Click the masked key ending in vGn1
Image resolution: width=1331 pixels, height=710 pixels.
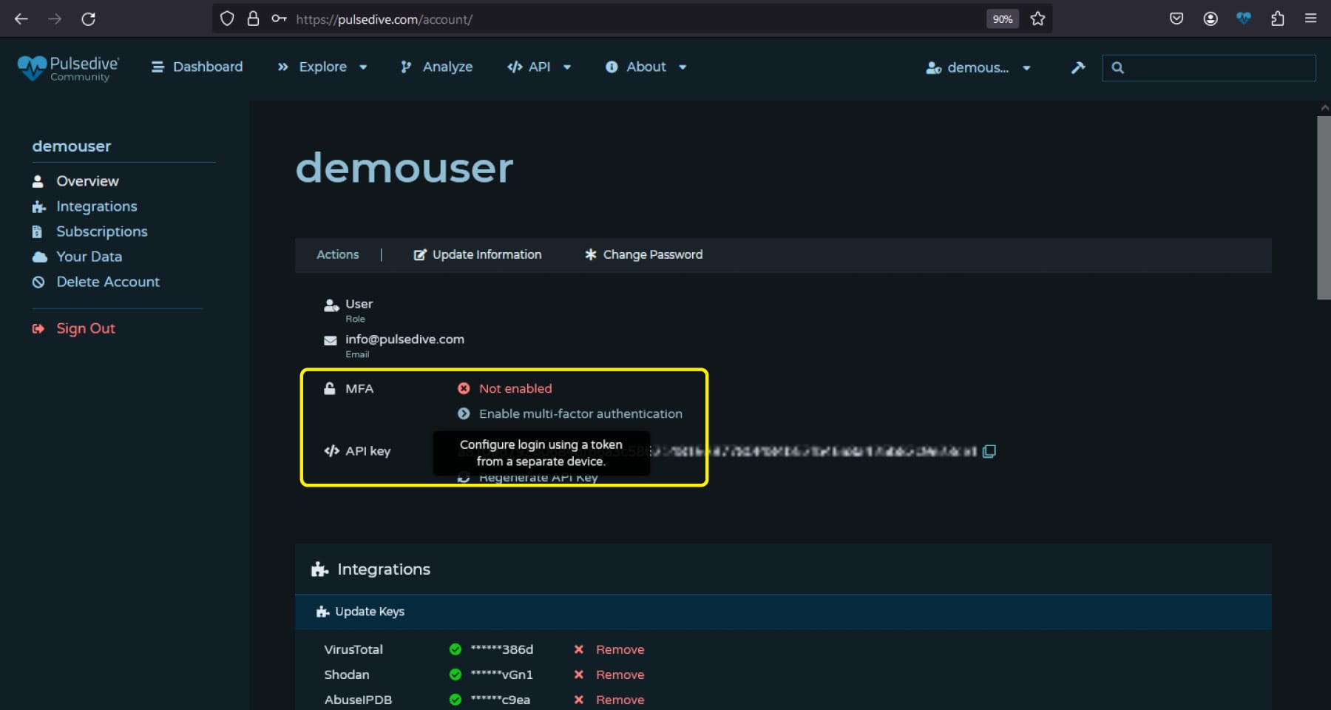click(x=502, y=674)
